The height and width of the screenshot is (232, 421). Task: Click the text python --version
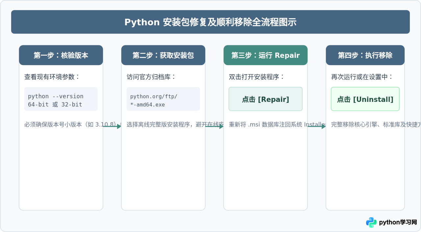(x=56, y=96)
